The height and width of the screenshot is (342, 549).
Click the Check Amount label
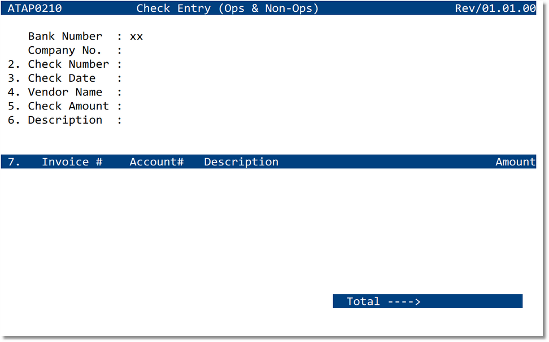point(68,106)
